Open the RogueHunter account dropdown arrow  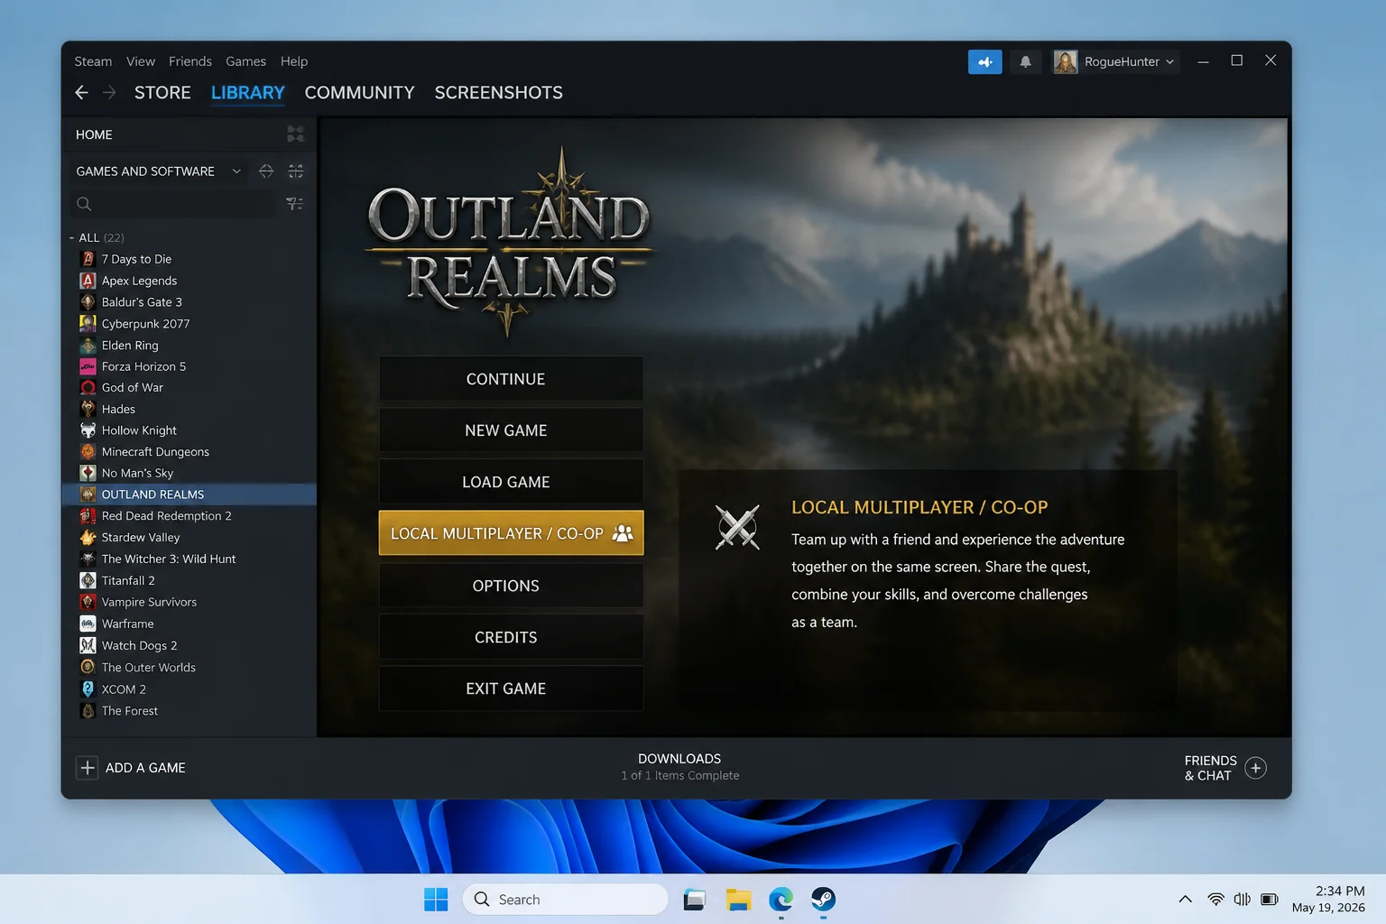click(1169, 61)
